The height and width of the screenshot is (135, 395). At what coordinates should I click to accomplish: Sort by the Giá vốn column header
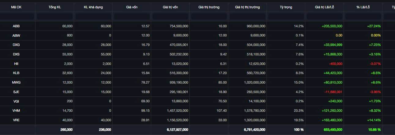[132, 7]
